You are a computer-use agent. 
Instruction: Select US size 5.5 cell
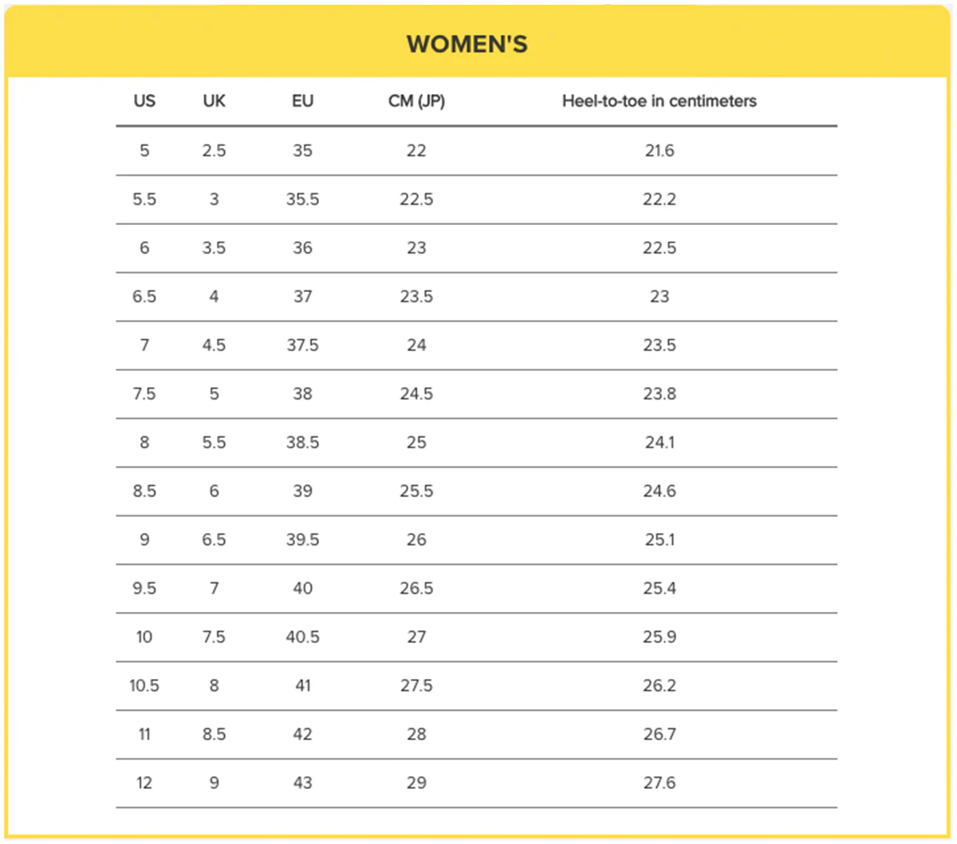point(144,199)
